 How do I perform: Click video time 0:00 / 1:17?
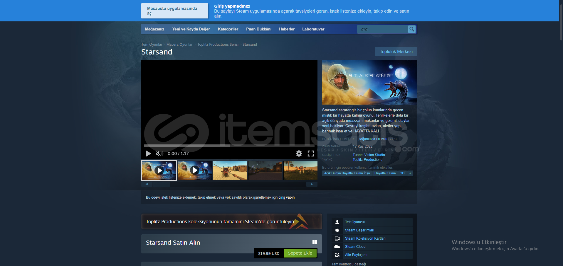click(x=178, y=154)
